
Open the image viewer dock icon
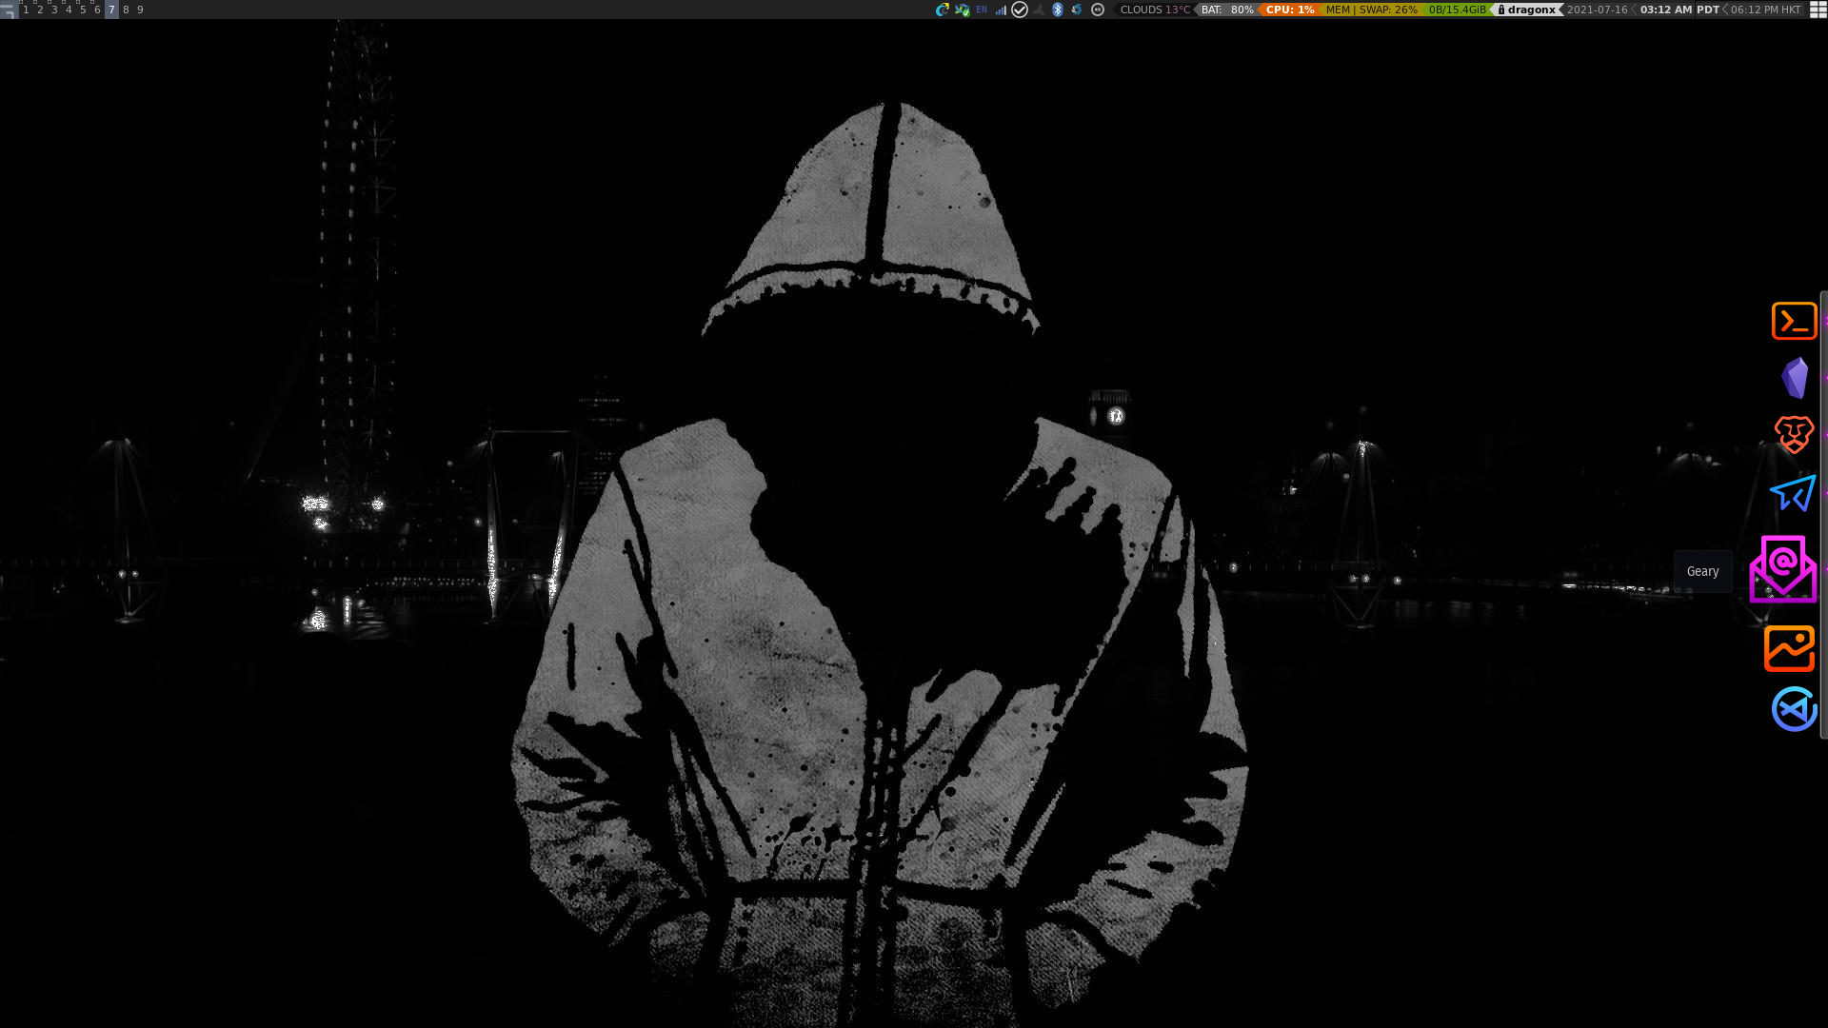point(1789,648)
